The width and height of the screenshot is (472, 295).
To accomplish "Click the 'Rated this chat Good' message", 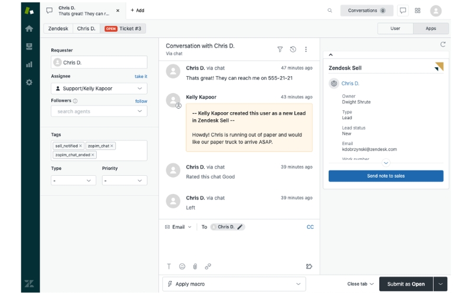I will coord(211,176).
